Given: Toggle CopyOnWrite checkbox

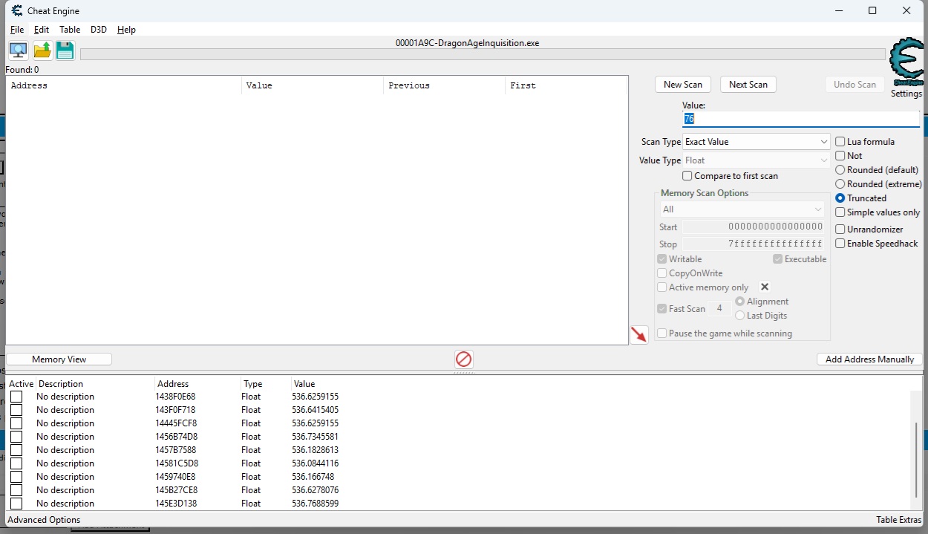Looking at the screenshot, I should tap(662, 273).
